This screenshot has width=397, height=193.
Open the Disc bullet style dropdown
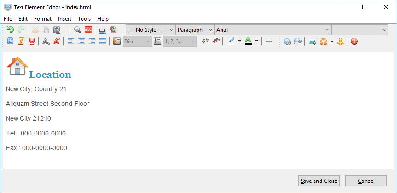coord(138,41)
